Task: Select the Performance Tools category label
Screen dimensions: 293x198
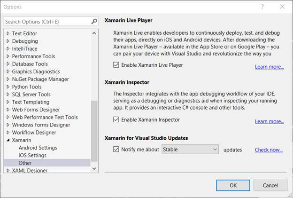Action: click(33, 56)
